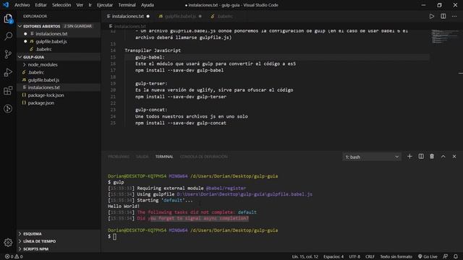Open the Editar menu

[x=41, y=5]
